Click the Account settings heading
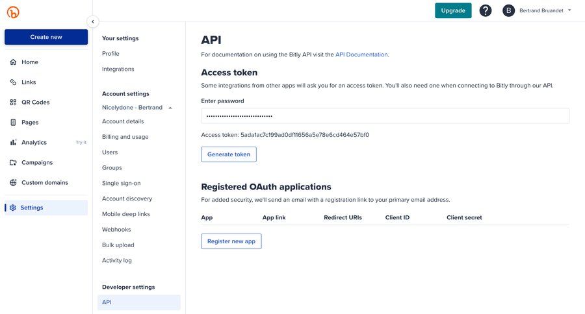Viewport: 585px width, 314px height. 125,94
